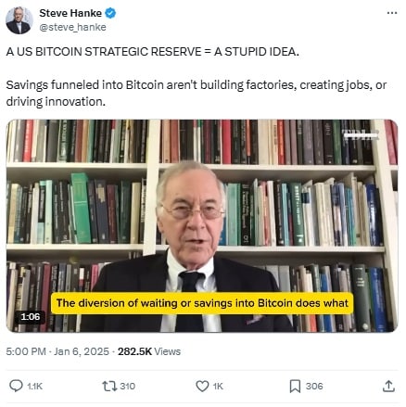Screen dimensions: 406x407
Task: Click the repost arrows icon
Action: (x=109, y=386)
